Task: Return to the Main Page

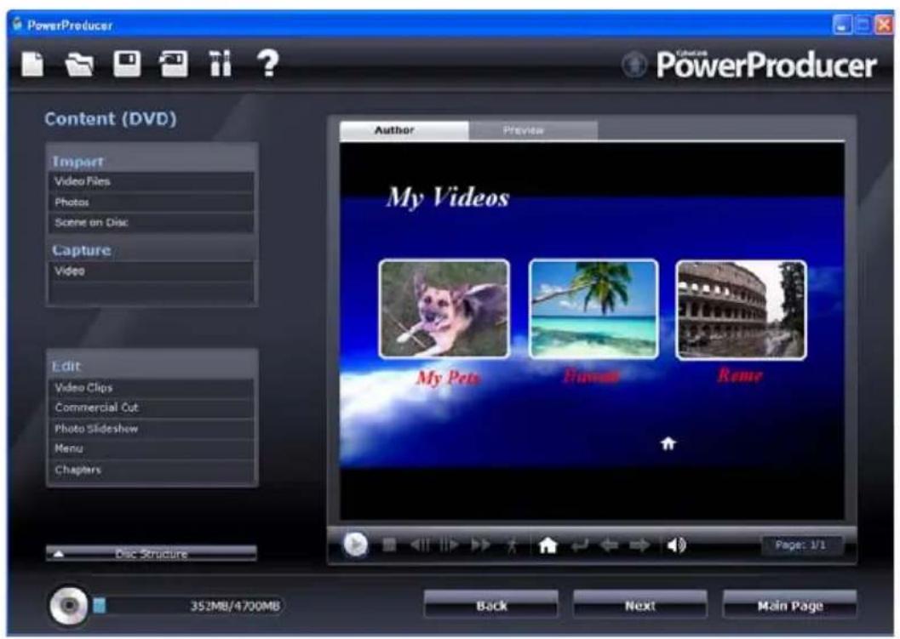Action: [x=790, y=605]
